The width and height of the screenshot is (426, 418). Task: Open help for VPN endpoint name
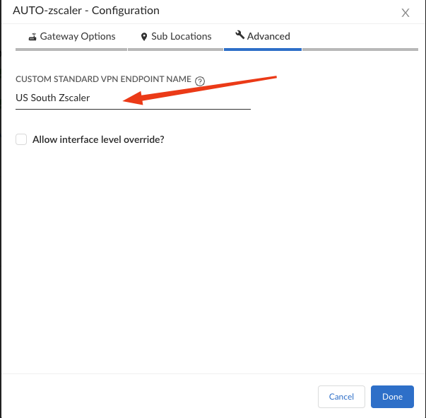(200, 81)
